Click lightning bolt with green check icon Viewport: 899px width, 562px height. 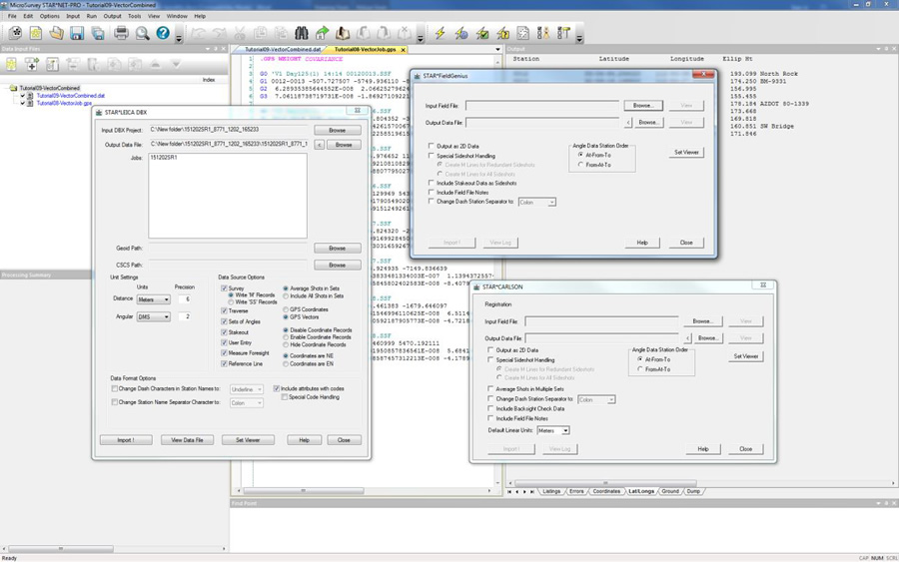click(x=482, y=33)
